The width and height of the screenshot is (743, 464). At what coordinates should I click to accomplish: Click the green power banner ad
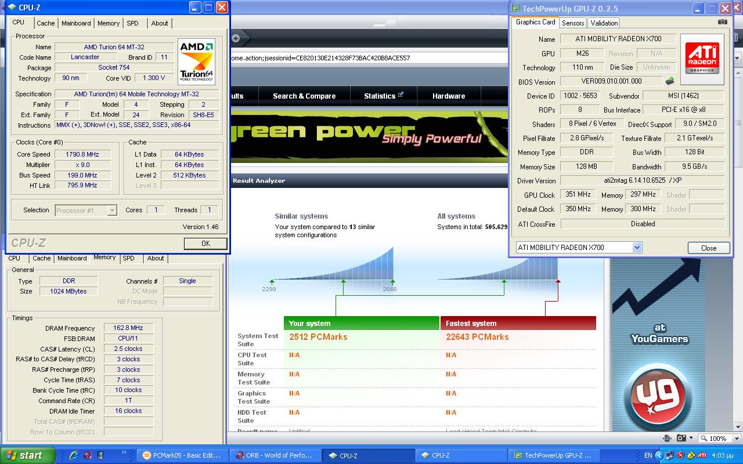[369, 136]
